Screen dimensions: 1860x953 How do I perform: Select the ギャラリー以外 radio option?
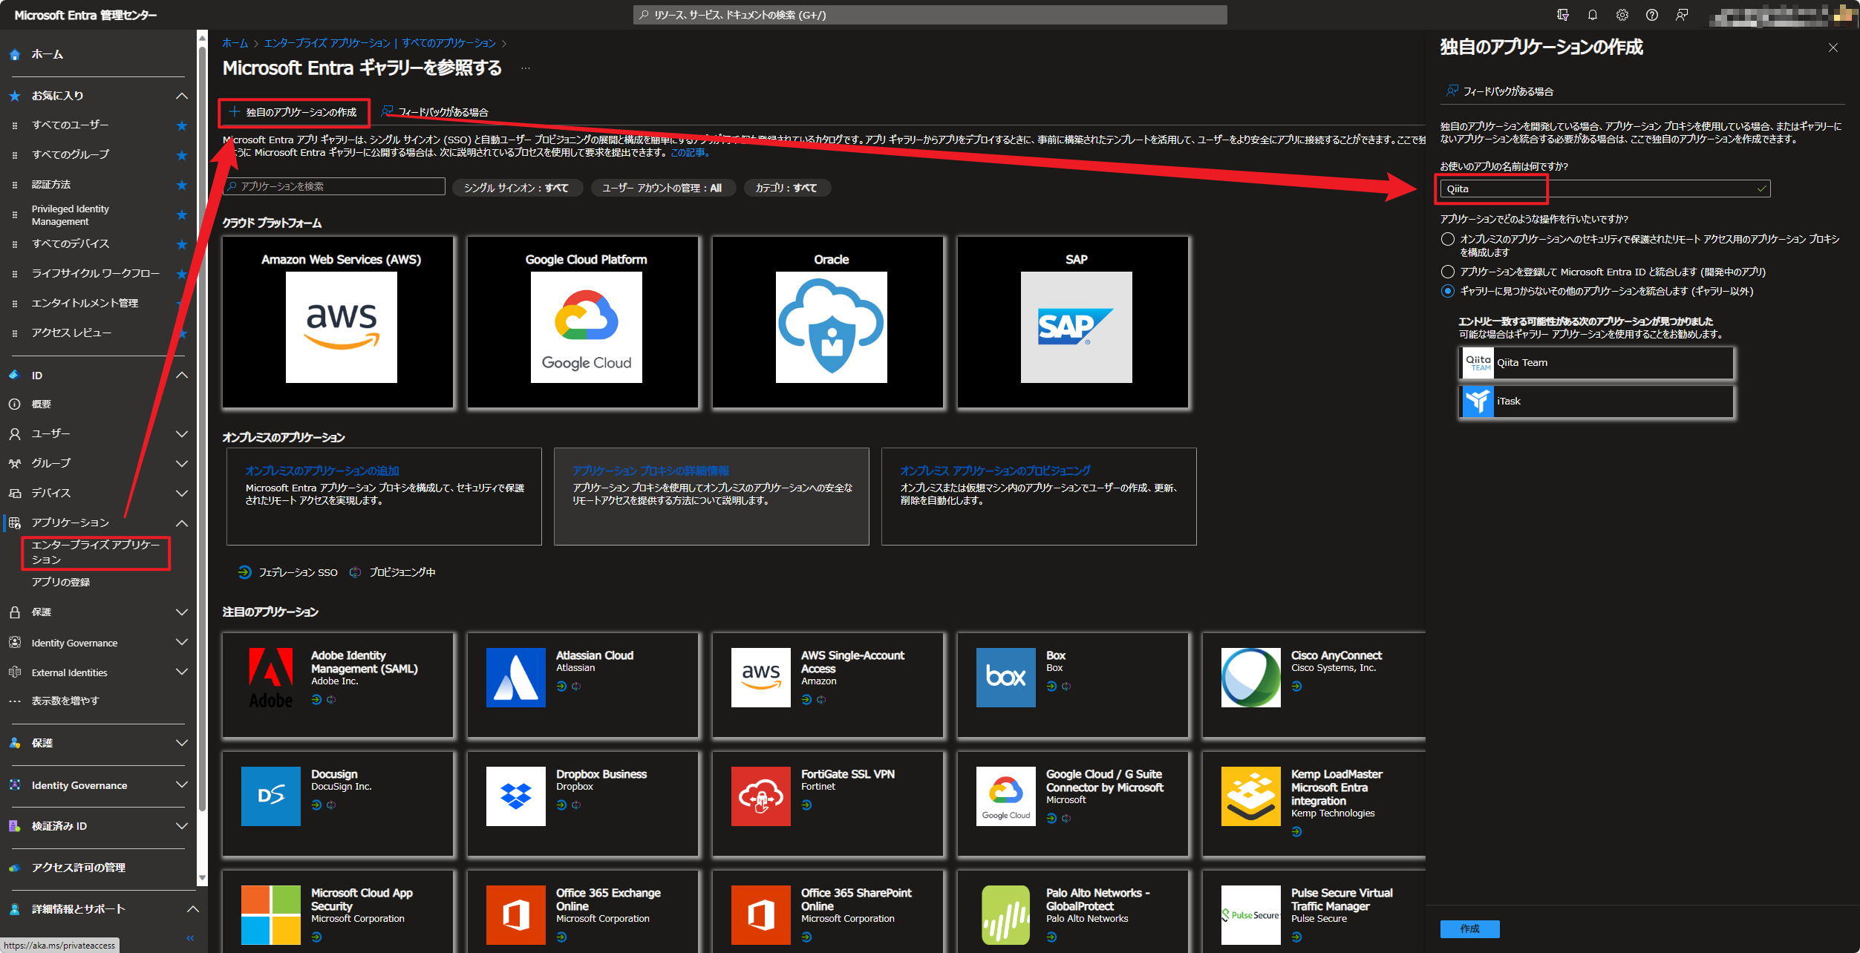point(1447,291)
